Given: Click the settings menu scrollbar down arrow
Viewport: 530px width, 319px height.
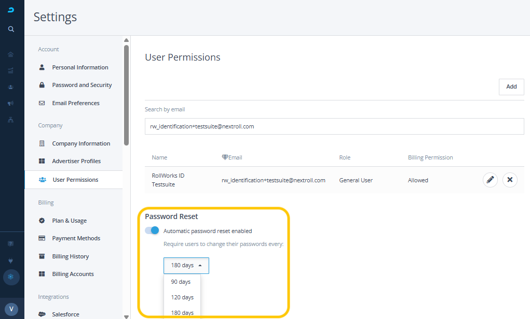Looking at the screenshot, I should pyautogui.click(x=126, y=315).
